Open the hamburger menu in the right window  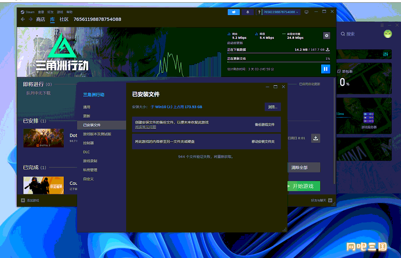click(x=382, y=25)
